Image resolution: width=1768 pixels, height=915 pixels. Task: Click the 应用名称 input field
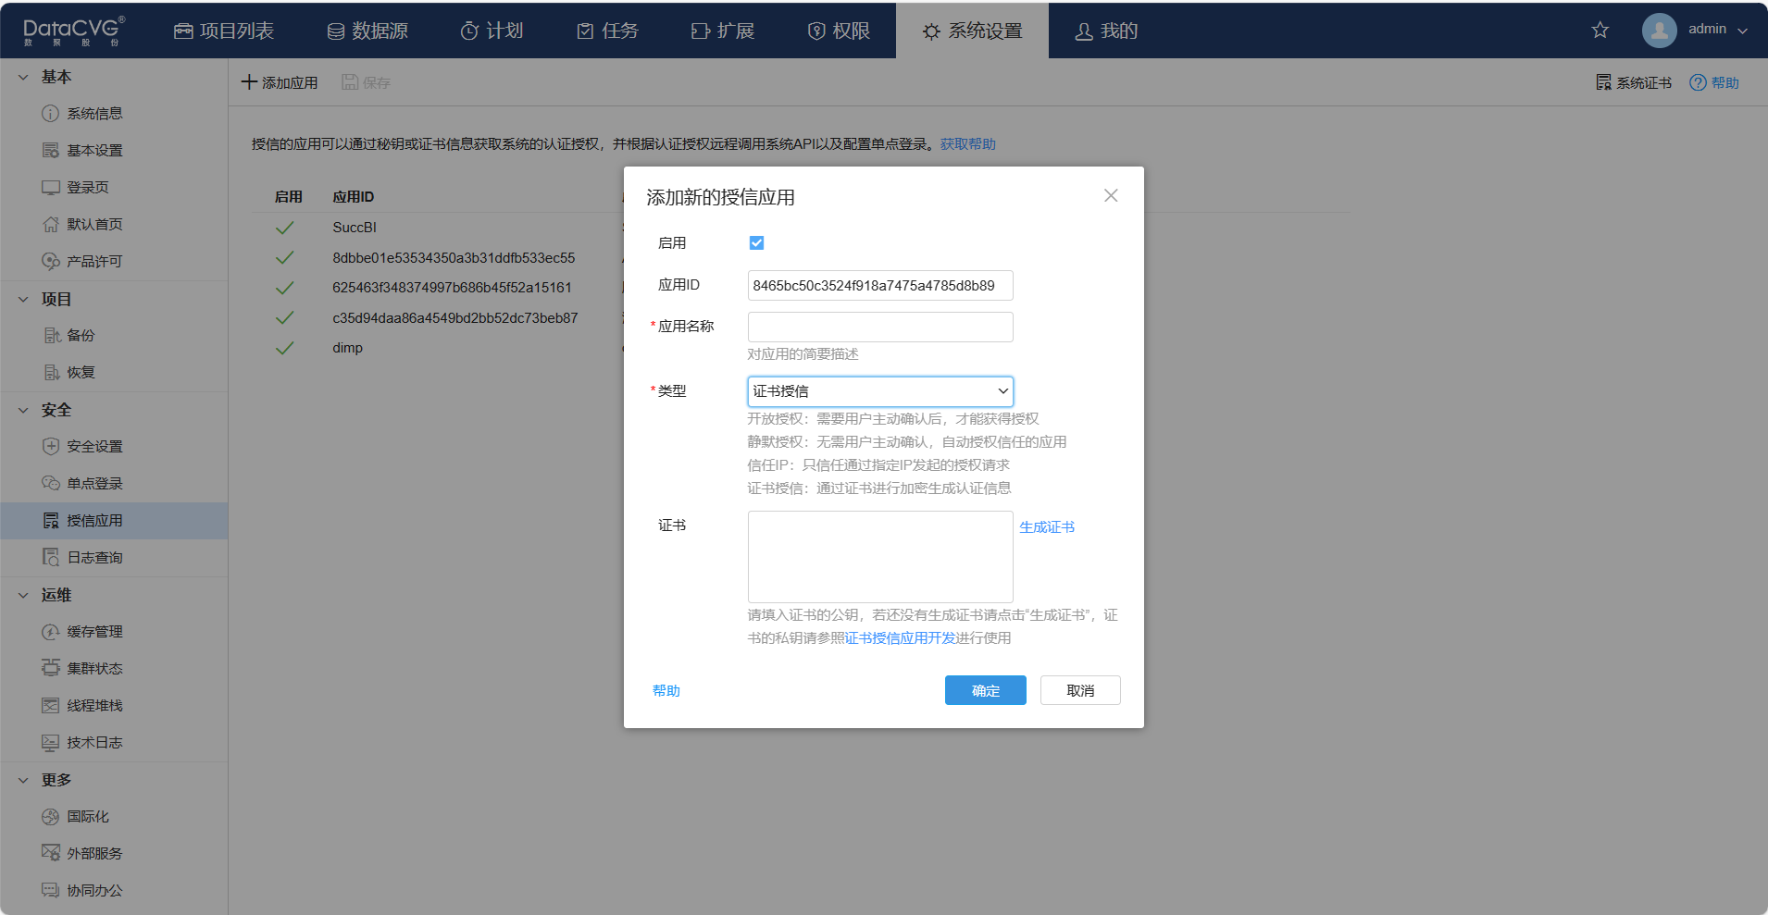(880, 327)
